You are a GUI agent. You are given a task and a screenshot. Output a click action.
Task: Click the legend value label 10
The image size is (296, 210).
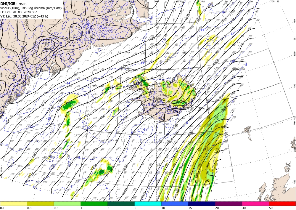pyautogui.click(x=163, y=208)
